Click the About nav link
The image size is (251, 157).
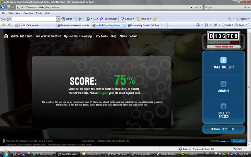click(x=134, y=36)
